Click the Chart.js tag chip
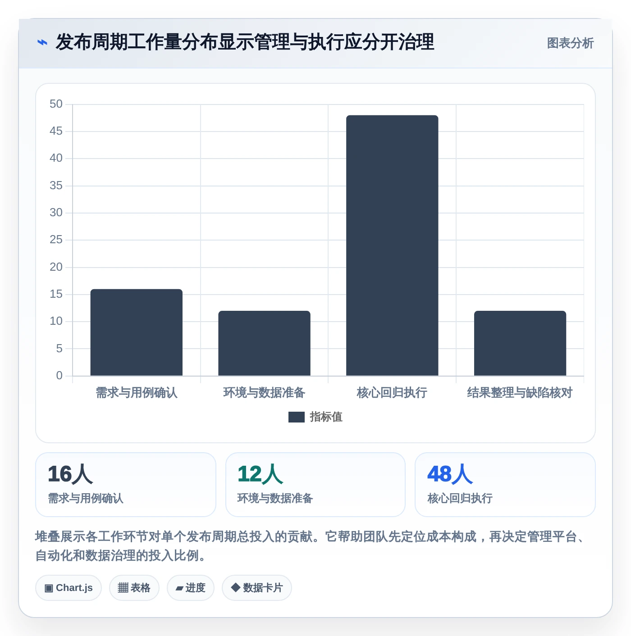The image size is (631, 636). tap(69, 588)
